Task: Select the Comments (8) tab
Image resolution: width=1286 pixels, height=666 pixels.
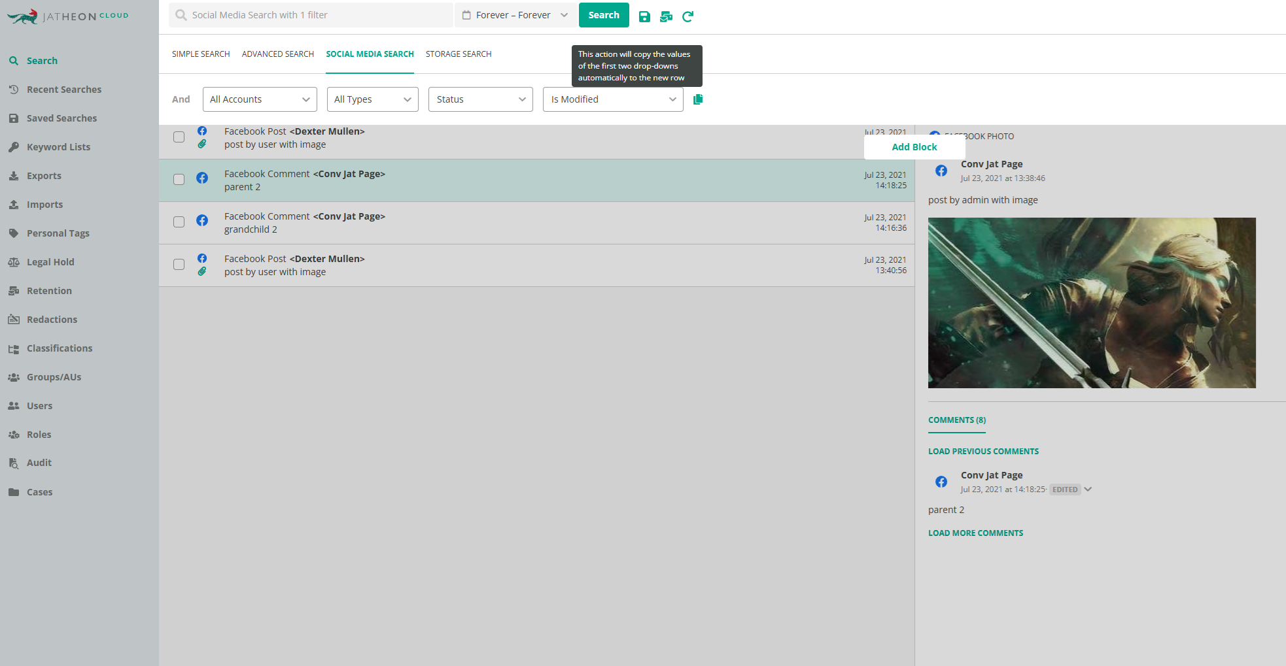Action: pos(957,420)
